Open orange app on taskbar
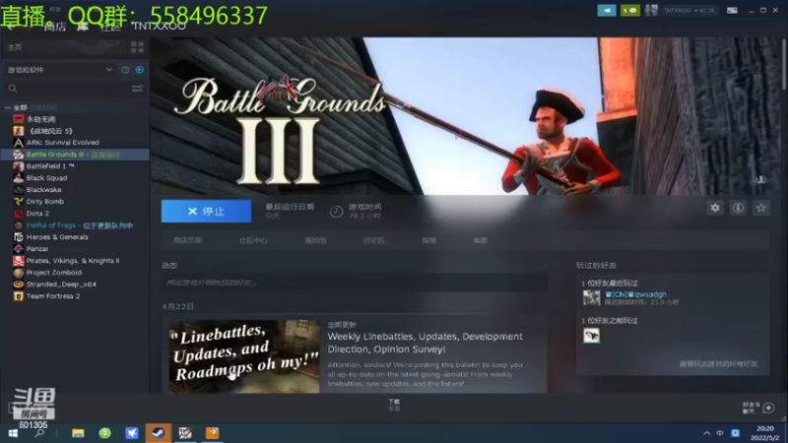 click(212, 433)
